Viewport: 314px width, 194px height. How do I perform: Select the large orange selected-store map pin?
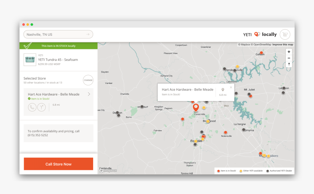[x=196, y=108]
